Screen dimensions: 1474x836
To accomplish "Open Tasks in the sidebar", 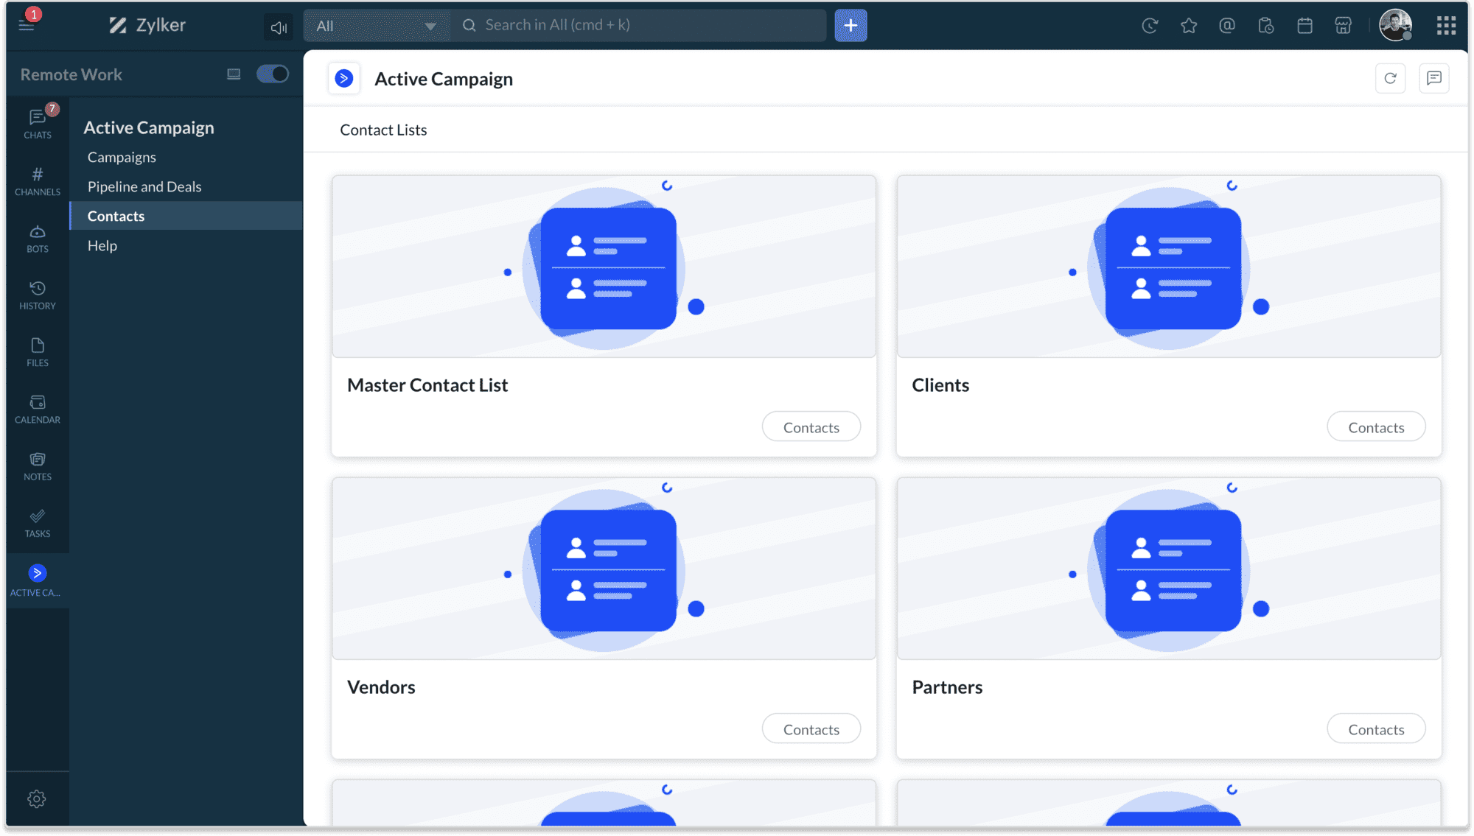I will click(38, 523).
